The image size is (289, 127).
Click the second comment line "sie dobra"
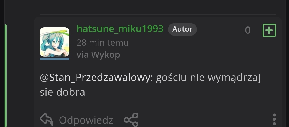click(x=62, y=92)
